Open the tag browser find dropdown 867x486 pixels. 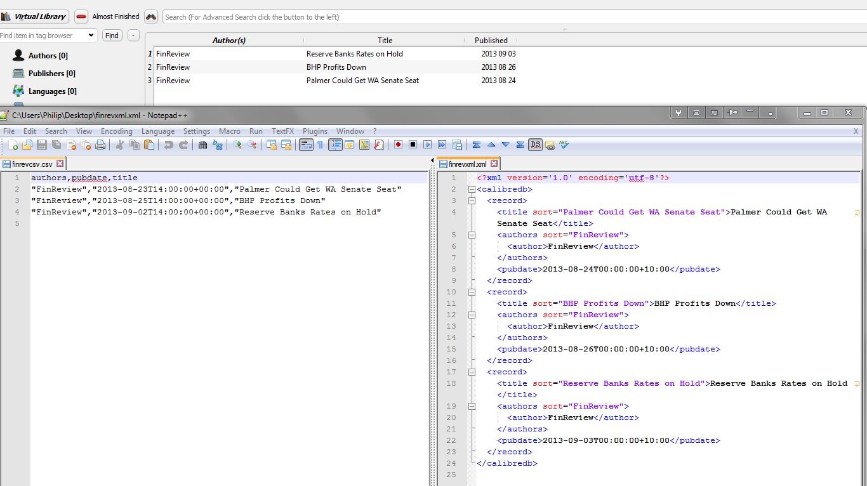click(x=91, y=36)
